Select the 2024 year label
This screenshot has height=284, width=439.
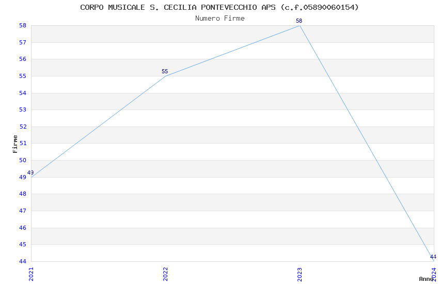point(434,271)
